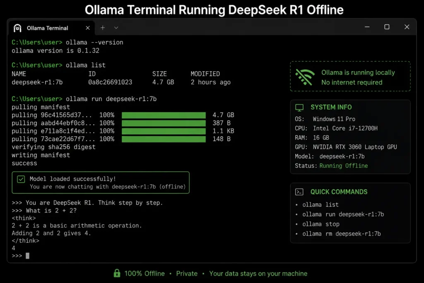Click 'No internet required' text
The height and width of the screenshot is (283, 424).
pyautogui.click(x=352, y=82)
